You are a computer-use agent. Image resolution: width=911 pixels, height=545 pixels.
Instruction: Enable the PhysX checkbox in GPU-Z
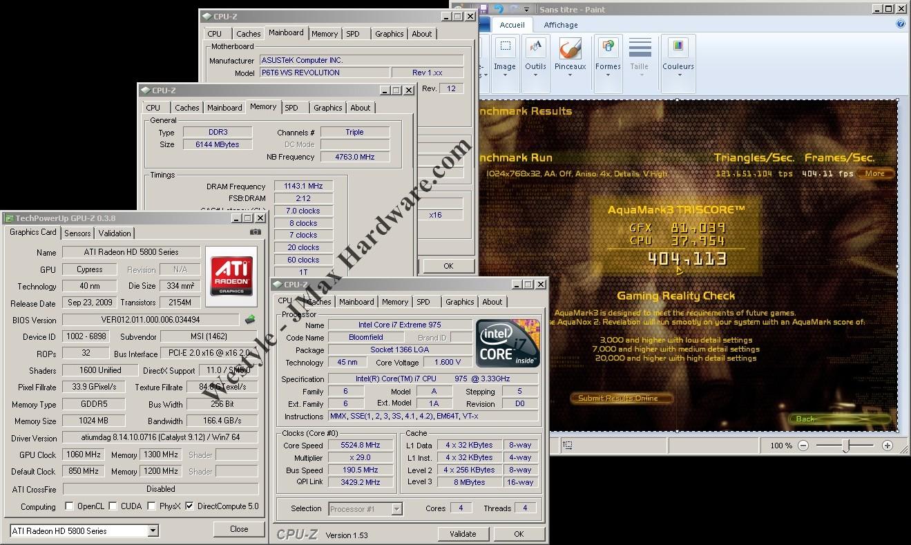(151, 506)
